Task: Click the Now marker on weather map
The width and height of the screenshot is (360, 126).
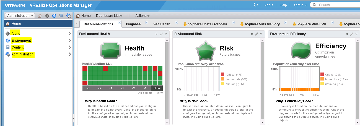Action: [x=157, y=88]
